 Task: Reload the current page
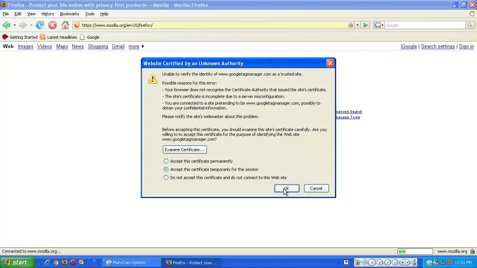click(40, 25)
